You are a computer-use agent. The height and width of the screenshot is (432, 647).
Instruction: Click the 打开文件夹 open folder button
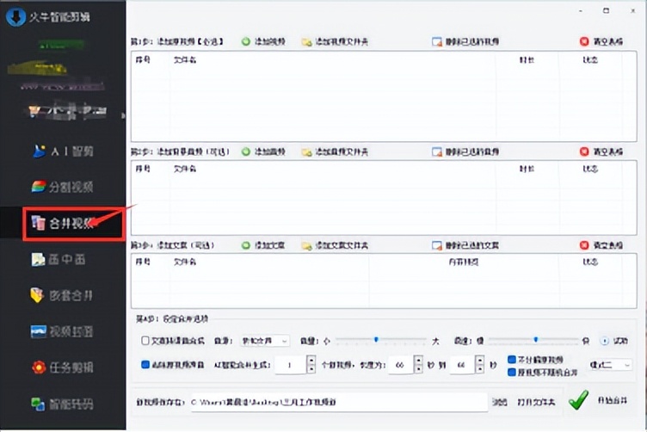click(536, 402)
